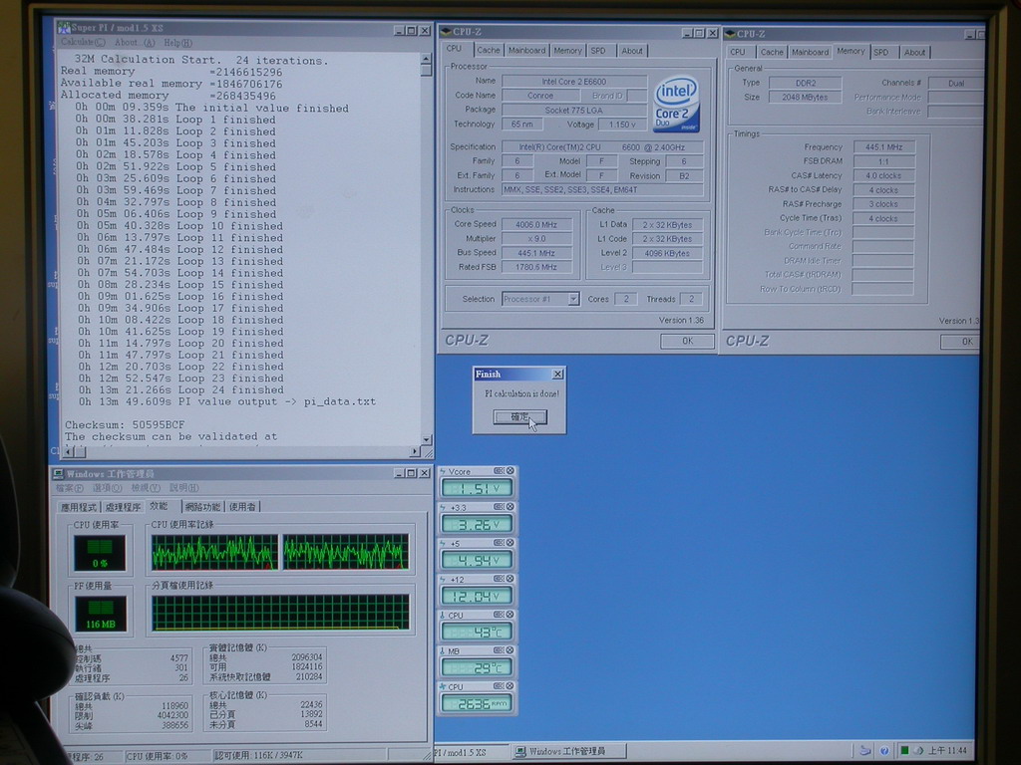
Task: Switch to Memory tab in left CPU-Z
Action: click(x=567, y=50)
